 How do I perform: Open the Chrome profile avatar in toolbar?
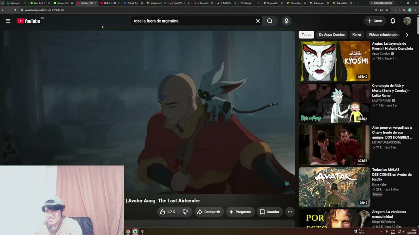pyautogui.click(x=410, y=10)
